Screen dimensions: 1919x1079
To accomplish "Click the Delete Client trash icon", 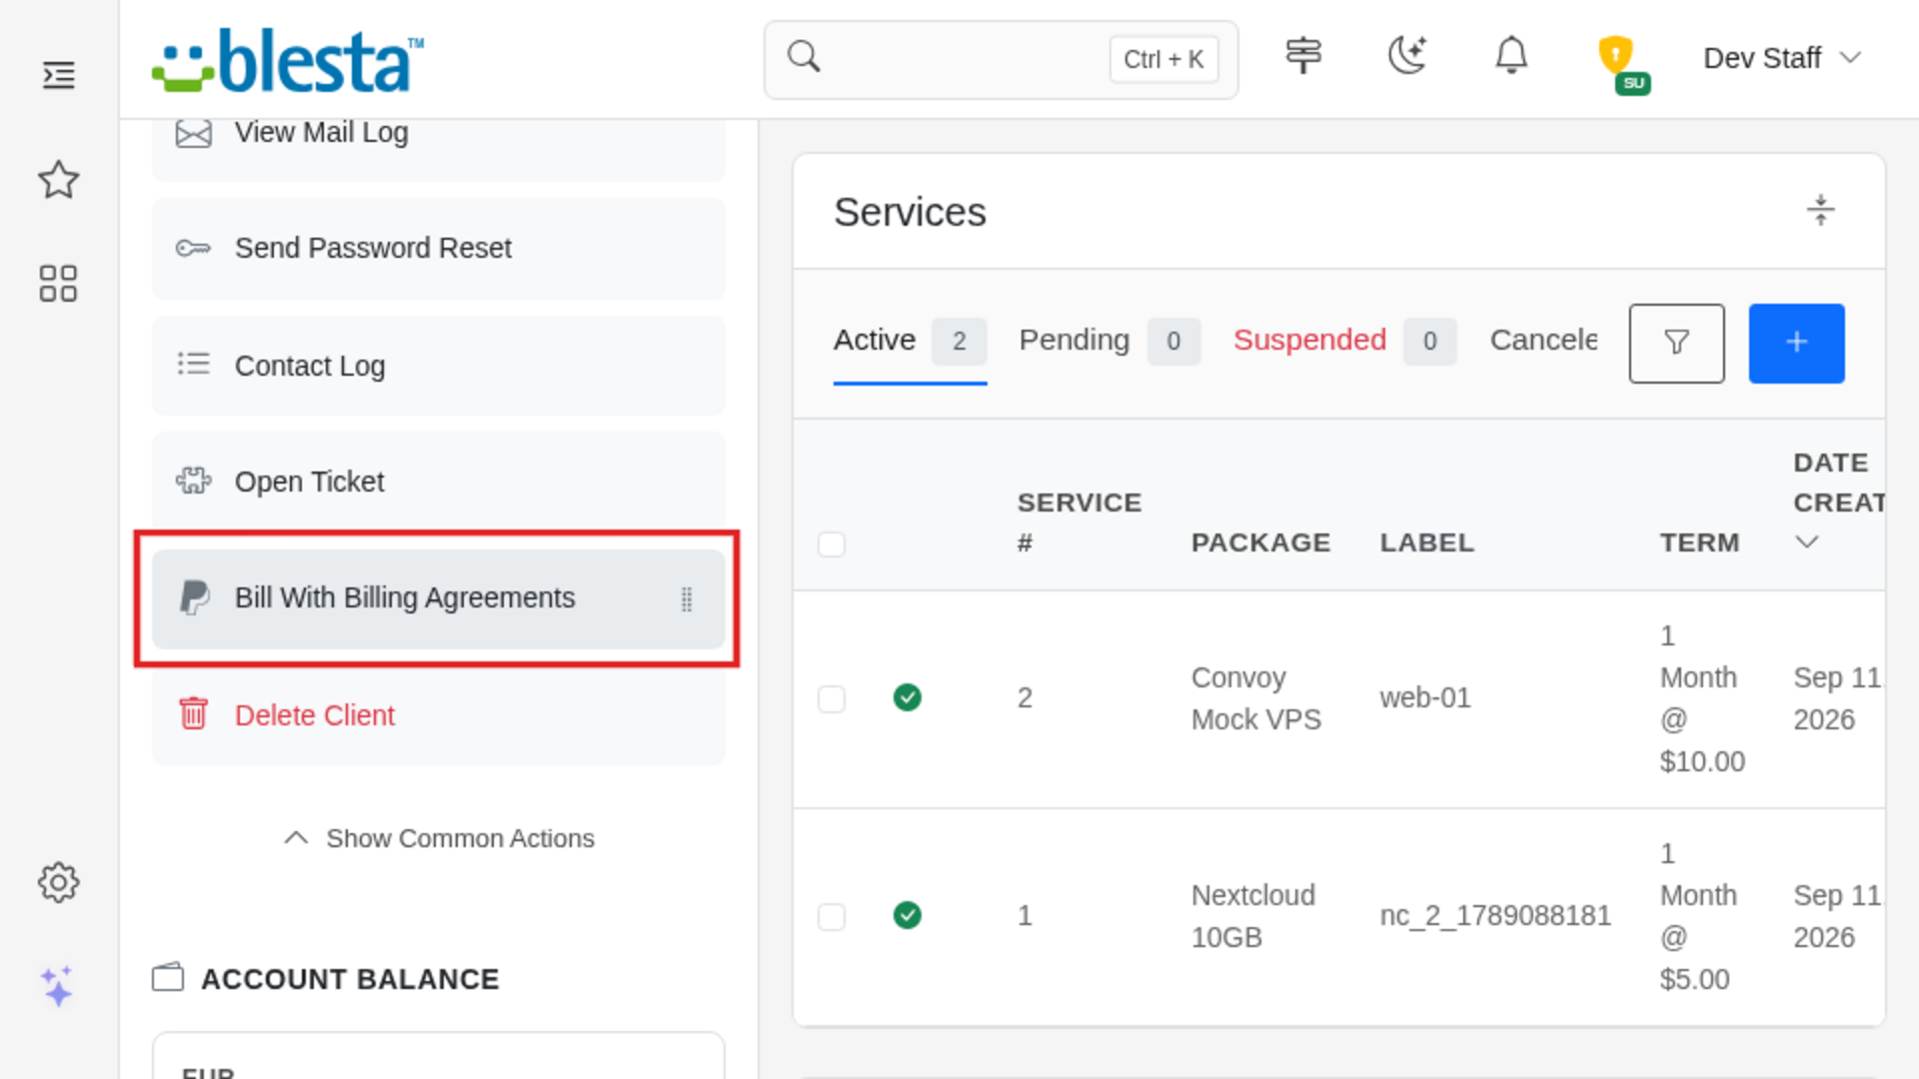I will 193,713.
